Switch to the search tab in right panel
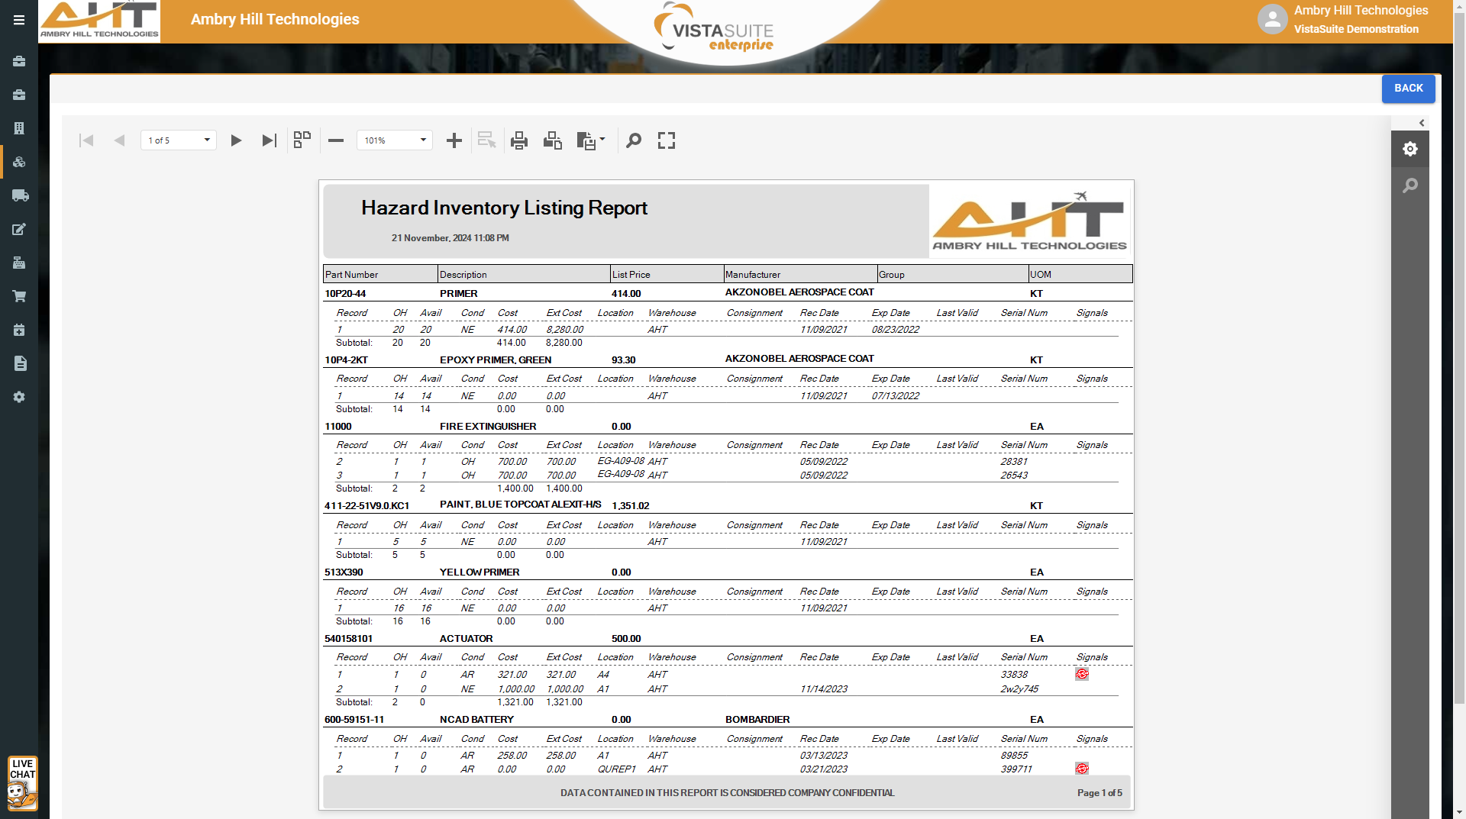The height and width of the screenshot is (819, 1466). click(1409, 185)
